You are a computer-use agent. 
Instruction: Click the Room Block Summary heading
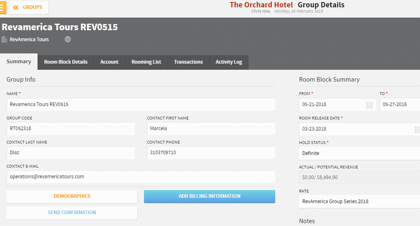click(x=329, y=80)
